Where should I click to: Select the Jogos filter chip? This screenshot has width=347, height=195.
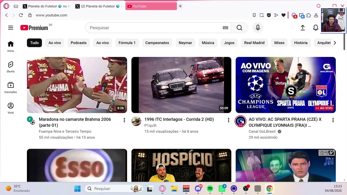tap(229, 43)
